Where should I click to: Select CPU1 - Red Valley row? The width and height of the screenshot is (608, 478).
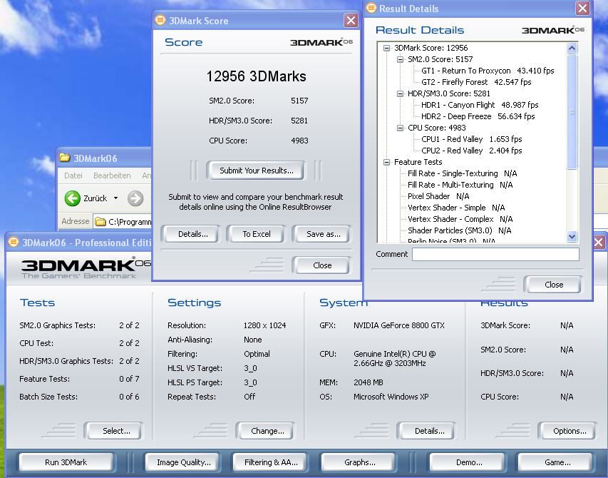tap(472, 139)
